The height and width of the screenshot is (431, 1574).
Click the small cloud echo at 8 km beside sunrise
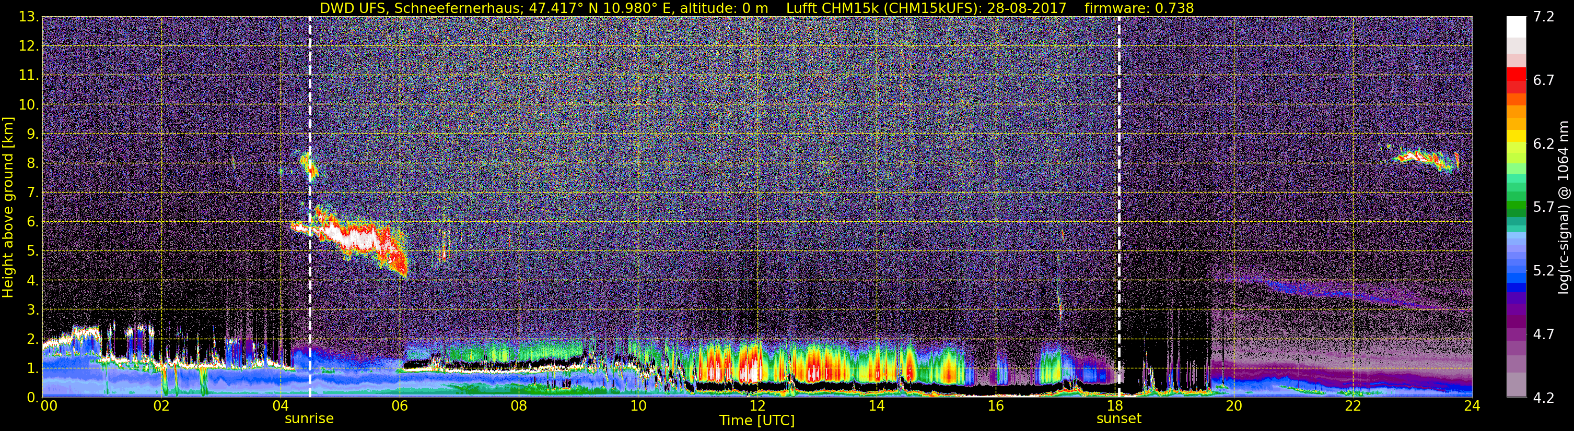(309, 166)
